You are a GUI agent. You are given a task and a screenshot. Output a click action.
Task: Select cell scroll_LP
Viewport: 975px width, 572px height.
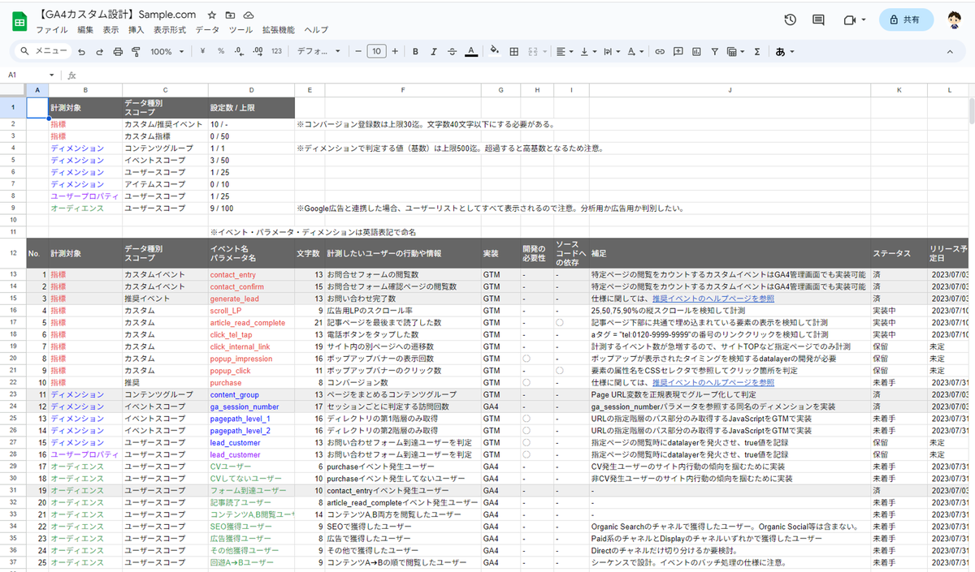pyautogui.click(x=251, y=311)
